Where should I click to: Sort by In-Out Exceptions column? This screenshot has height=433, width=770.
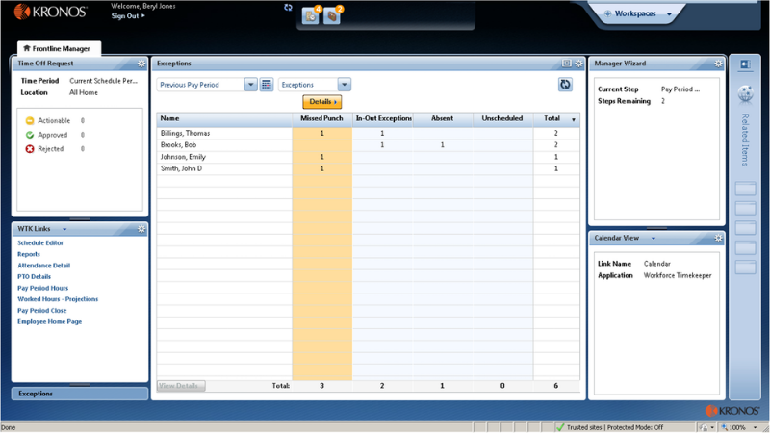pos(383,118)
